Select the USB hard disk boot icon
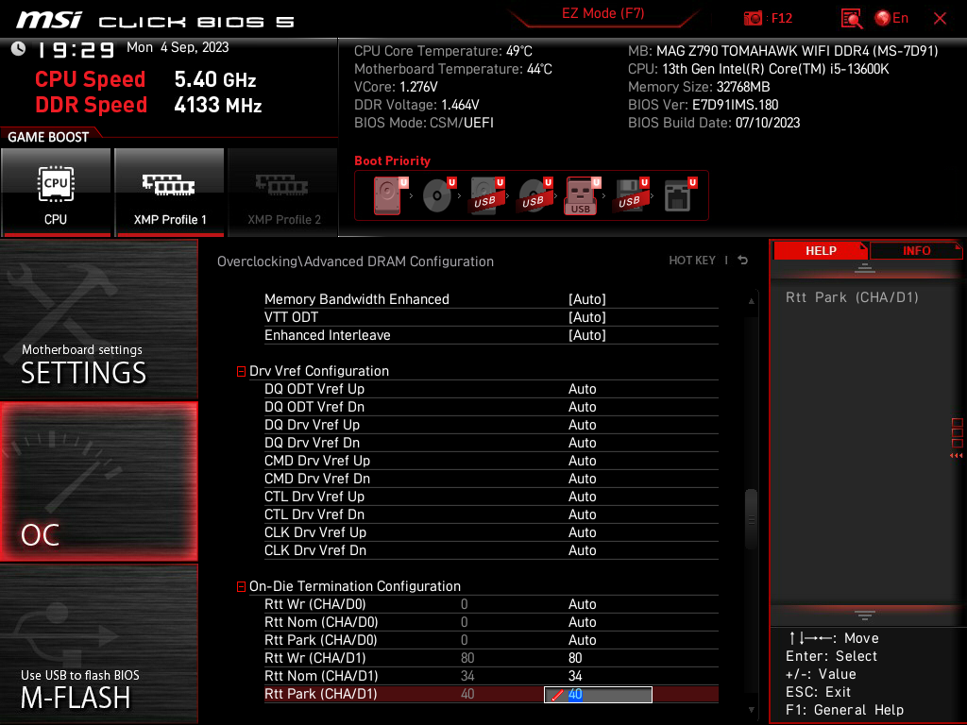This screenshot has width=967, height=725. 486,195
